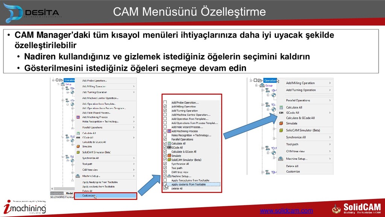Screen dimensions: 385x217
Task: Click Machine Setup icon in the full menu
Action: pyautogui.click(x=78, y=176)
